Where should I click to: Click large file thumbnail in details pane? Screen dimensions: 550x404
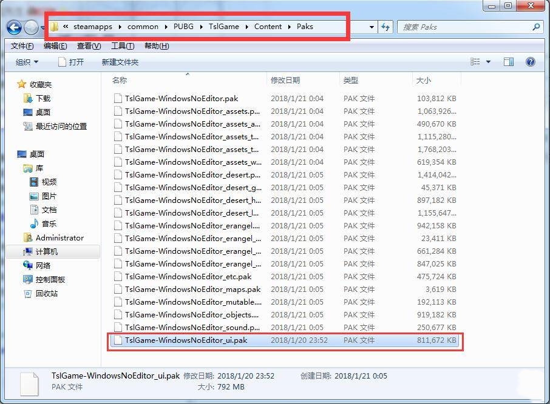(30, 384)
